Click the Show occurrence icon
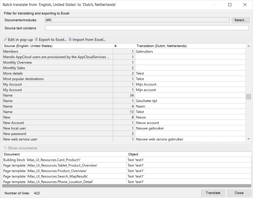 tap(5, 148)
